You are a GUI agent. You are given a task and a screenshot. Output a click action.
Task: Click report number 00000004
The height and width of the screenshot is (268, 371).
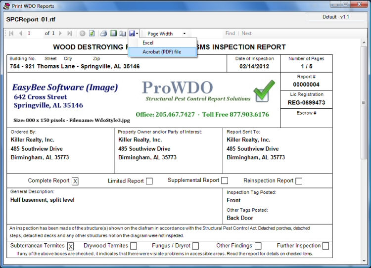[306, 85]
